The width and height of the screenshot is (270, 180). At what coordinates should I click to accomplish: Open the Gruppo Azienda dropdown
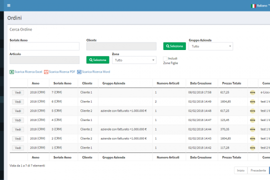tap(211, 46)
